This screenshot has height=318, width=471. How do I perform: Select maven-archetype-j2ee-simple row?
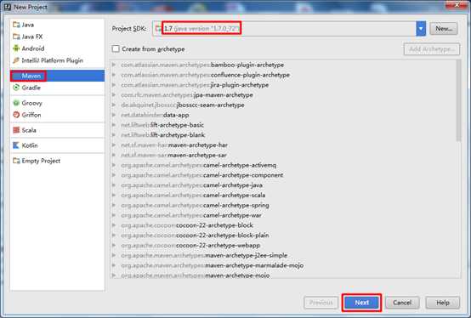pos(283,255)
